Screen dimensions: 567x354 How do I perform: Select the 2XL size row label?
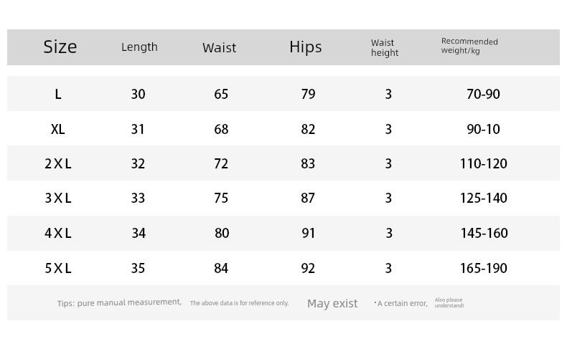tap(58, 163)
